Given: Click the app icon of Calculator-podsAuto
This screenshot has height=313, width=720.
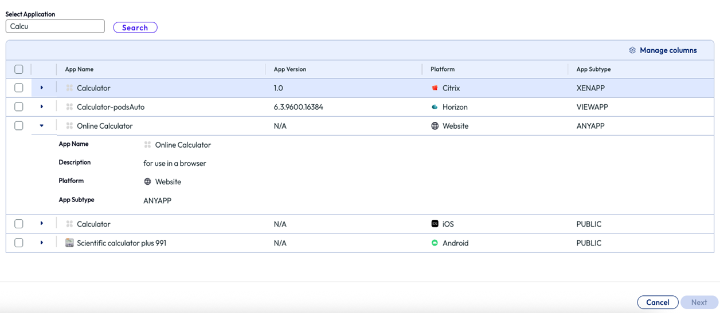Looking at the screenshot, I should click(69, 107).
